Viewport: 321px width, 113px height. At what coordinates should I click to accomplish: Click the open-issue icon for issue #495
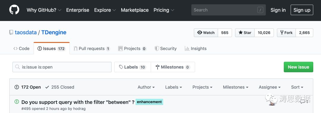click(x=17, y=101)
